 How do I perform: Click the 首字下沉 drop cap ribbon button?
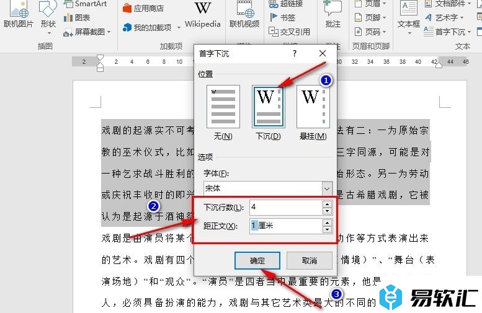pos(447,32)
